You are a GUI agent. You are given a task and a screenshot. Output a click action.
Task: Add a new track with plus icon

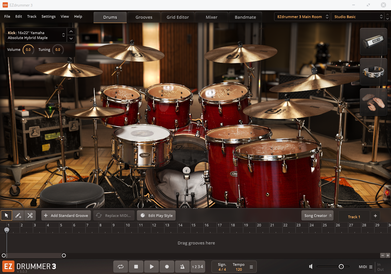[x=375, y=216]
